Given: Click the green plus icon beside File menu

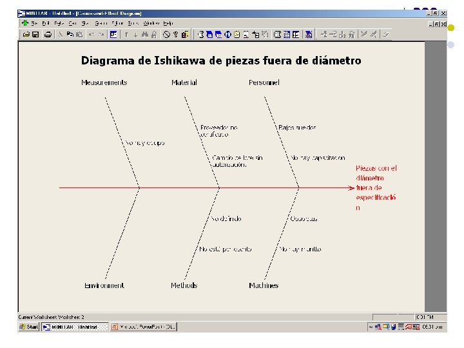Looking at the screenshot, I should (x=25, y=23).
